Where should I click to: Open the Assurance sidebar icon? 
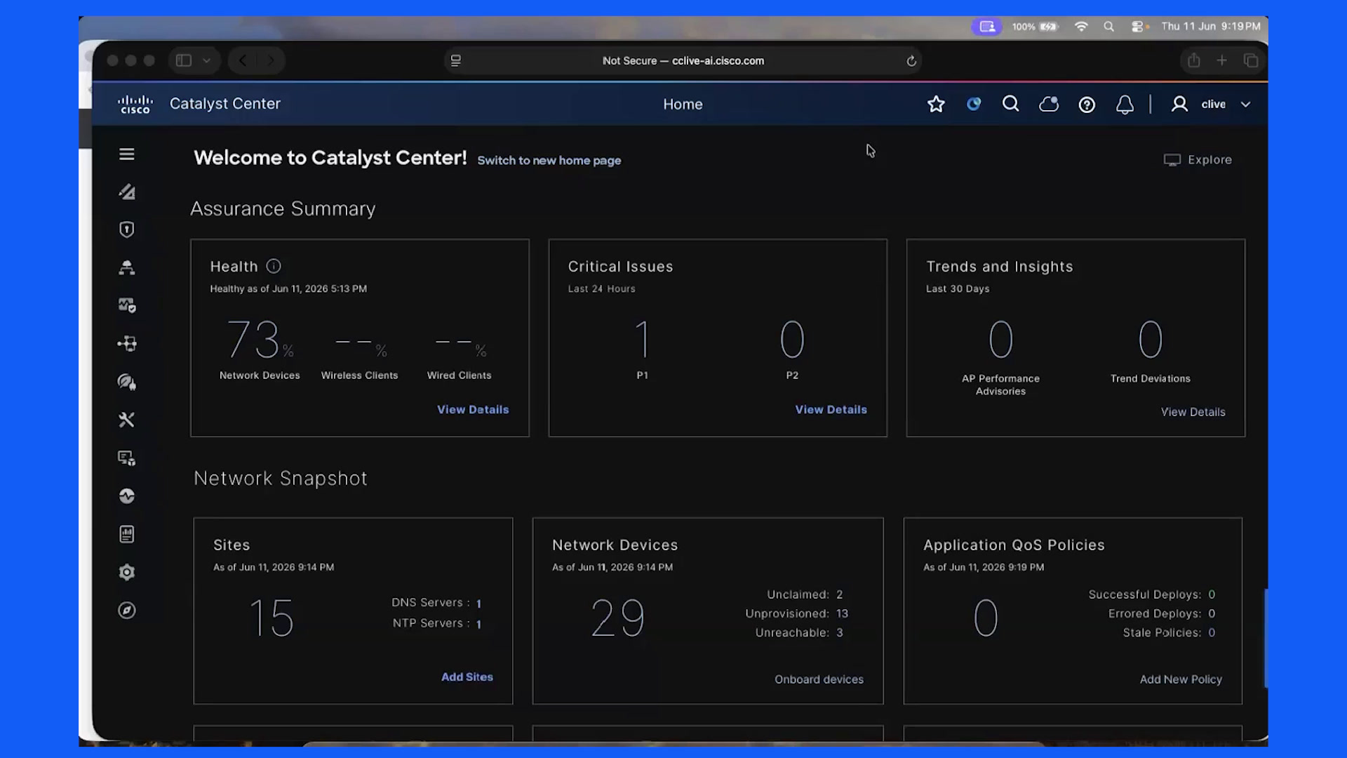(126, 305)
